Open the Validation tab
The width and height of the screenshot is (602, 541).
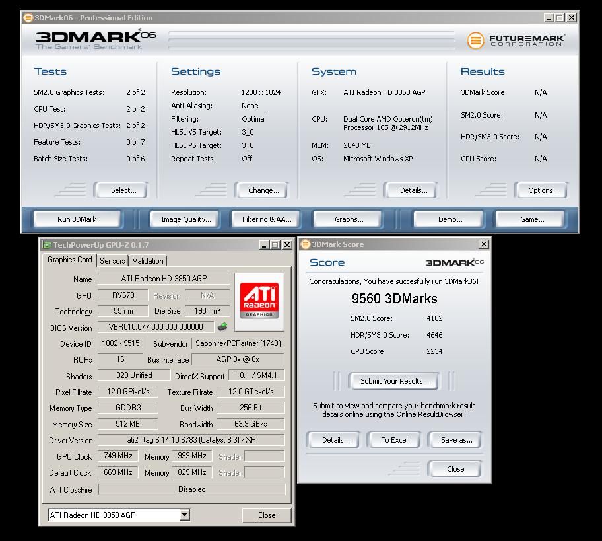click(x=148, y=260)
